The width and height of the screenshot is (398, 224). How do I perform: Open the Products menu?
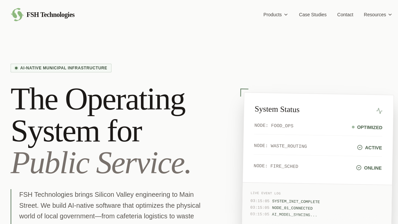(x=276, y=15)
